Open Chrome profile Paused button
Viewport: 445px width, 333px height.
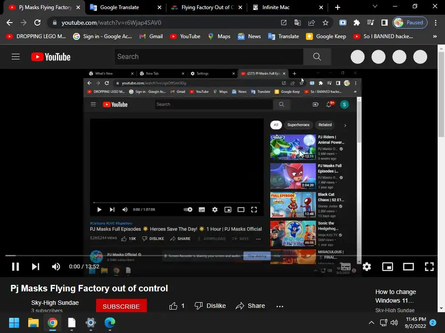point(410,23)
